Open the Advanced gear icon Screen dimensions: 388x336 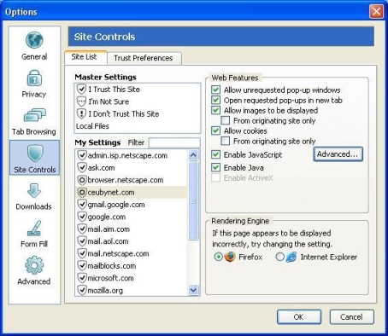34,265
